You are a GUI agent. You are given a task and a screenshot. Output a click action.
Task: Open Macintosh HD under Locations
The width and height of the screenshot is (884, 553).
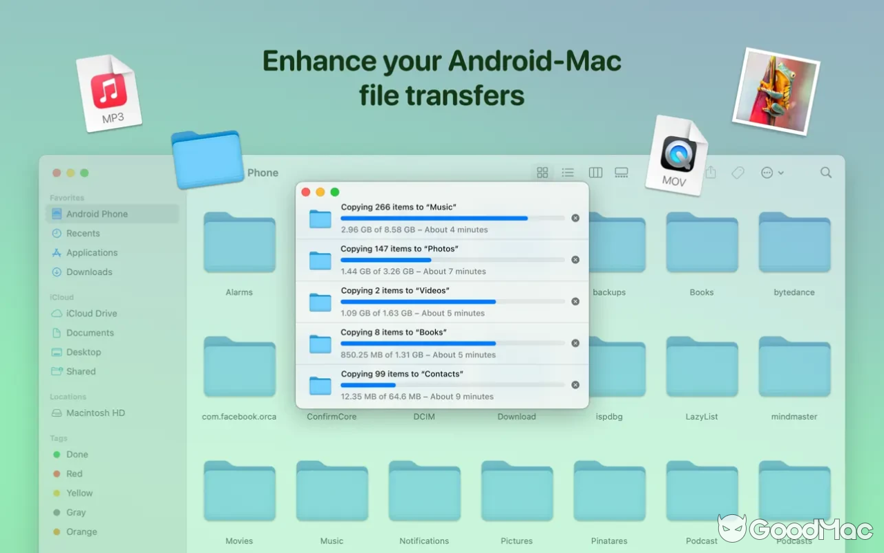95,413
